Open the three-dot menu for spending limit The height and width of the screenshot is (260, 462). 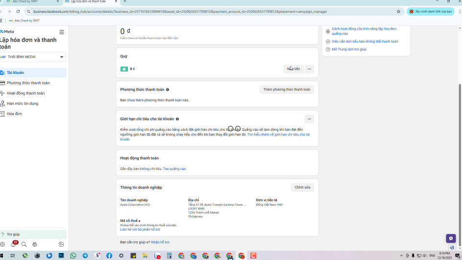309,119
